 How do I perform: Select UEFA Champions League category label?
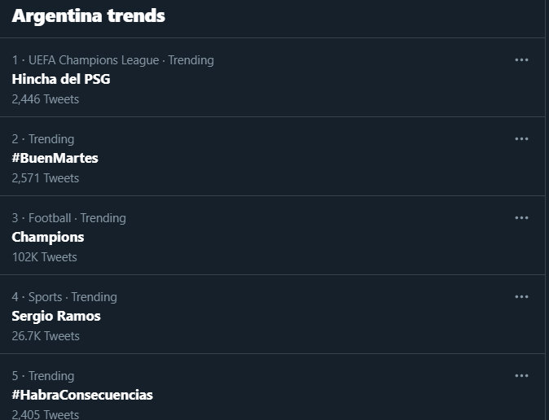(94, 60)
